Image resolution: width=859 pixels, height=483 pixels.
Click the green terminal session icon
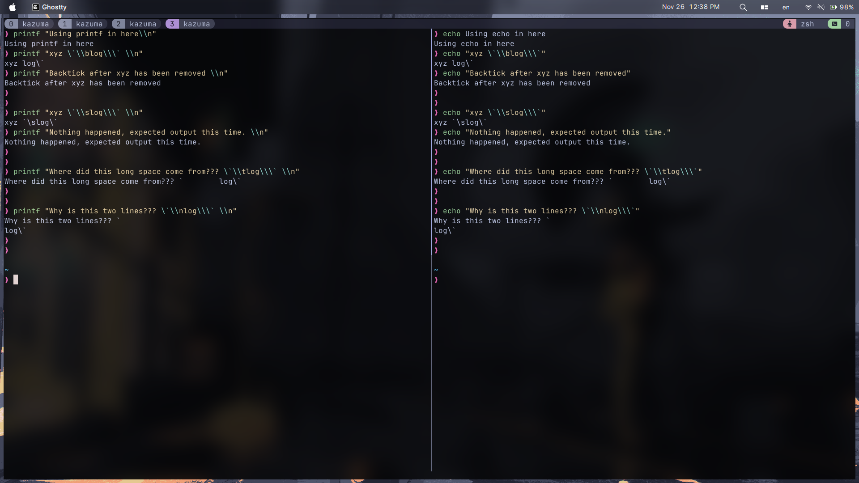[x=834, y=24]
